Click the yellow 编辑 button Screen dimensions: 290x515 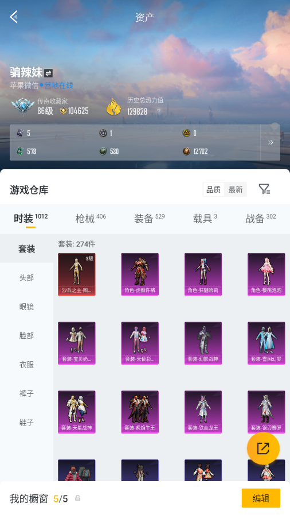point(261,498)
